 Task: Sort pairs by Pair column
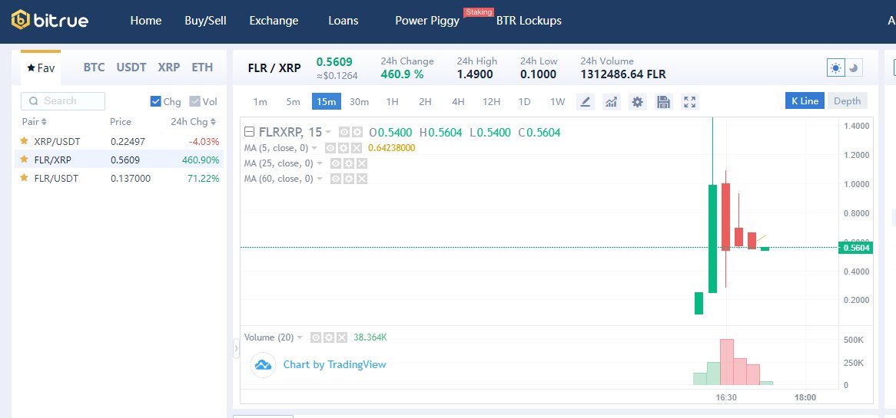(x=35, y=121)
